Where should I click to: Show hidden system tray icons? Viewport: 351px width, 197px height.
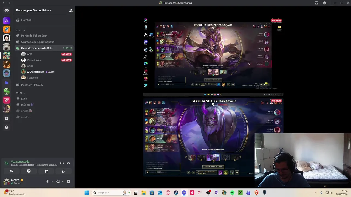(315, 193)
